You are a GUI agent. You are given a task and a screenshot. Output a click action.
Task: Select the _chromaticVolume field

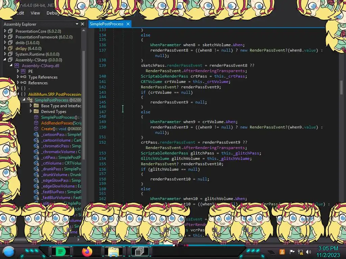tap(61, 151)
